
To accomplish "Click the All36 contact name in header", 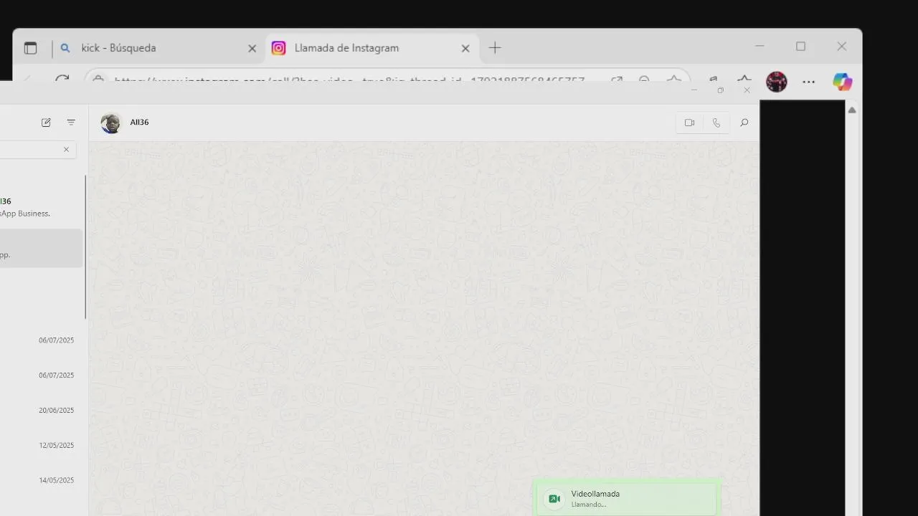I will (x=139, y=122).
